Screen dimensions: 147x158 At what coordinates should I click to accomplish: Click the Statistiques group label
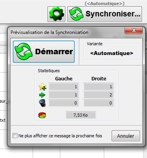click(x=49, y=71)
